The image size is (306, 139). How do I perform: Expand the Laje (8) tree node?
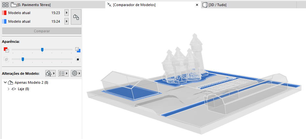point(8,89)
